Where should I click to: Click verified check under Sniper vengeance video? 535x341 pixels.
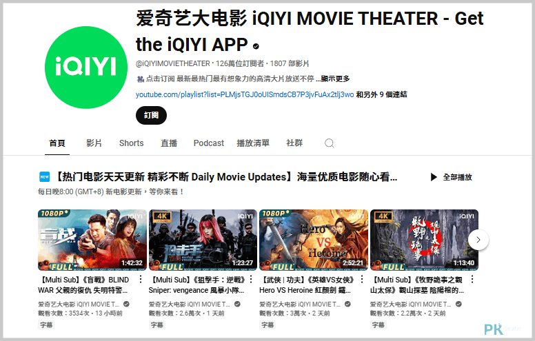[237, 304]
